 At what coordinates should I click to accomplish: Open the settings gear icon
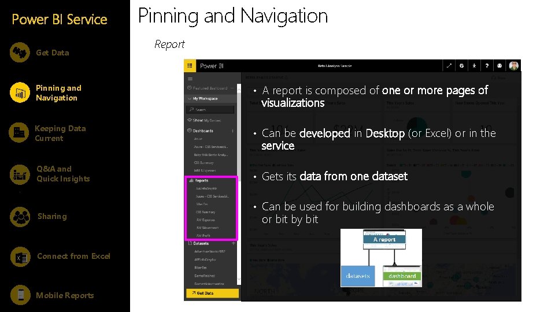(x=461, y=66)
